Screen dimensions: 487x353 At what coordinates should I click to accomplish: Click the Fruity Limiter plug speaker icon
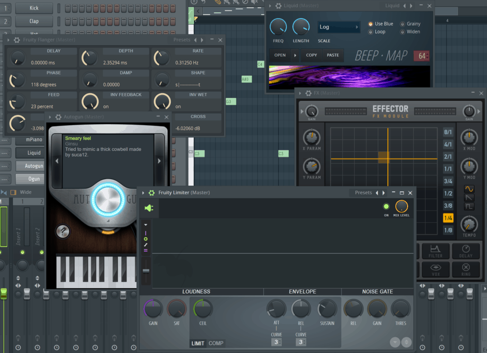tap(149, 208)
